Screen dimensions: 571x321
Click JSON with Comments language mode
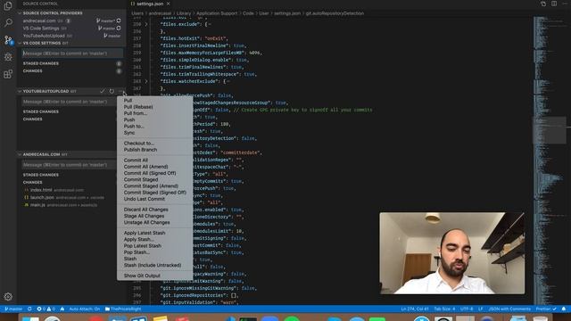(x=509, y=309)
